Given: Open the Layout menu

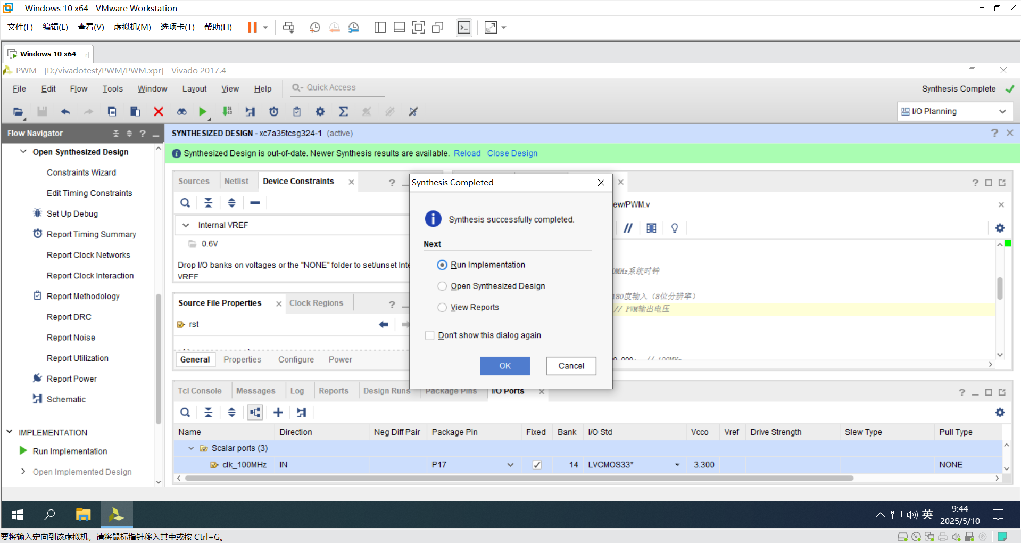Looking at the screenshot, I should [x=194, y=89].
